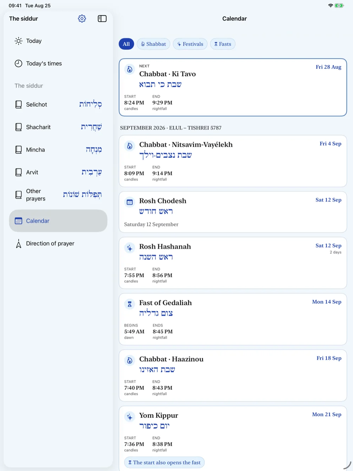Click Yom Kippur sparkle icon
This screenshot has width=353, height=471.
(130, 417)
